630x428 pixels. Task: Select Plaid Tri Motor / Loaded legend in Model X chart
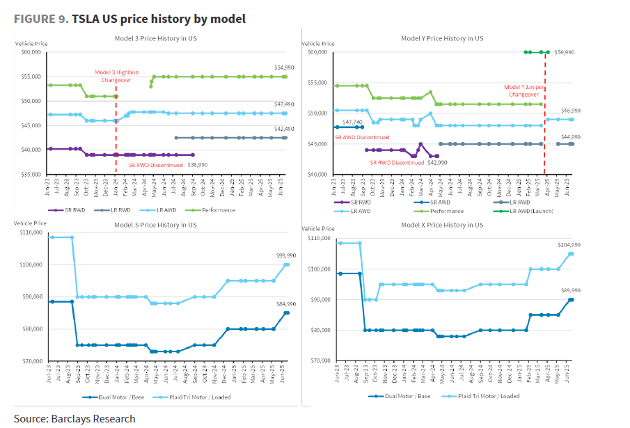pos(480,396)
